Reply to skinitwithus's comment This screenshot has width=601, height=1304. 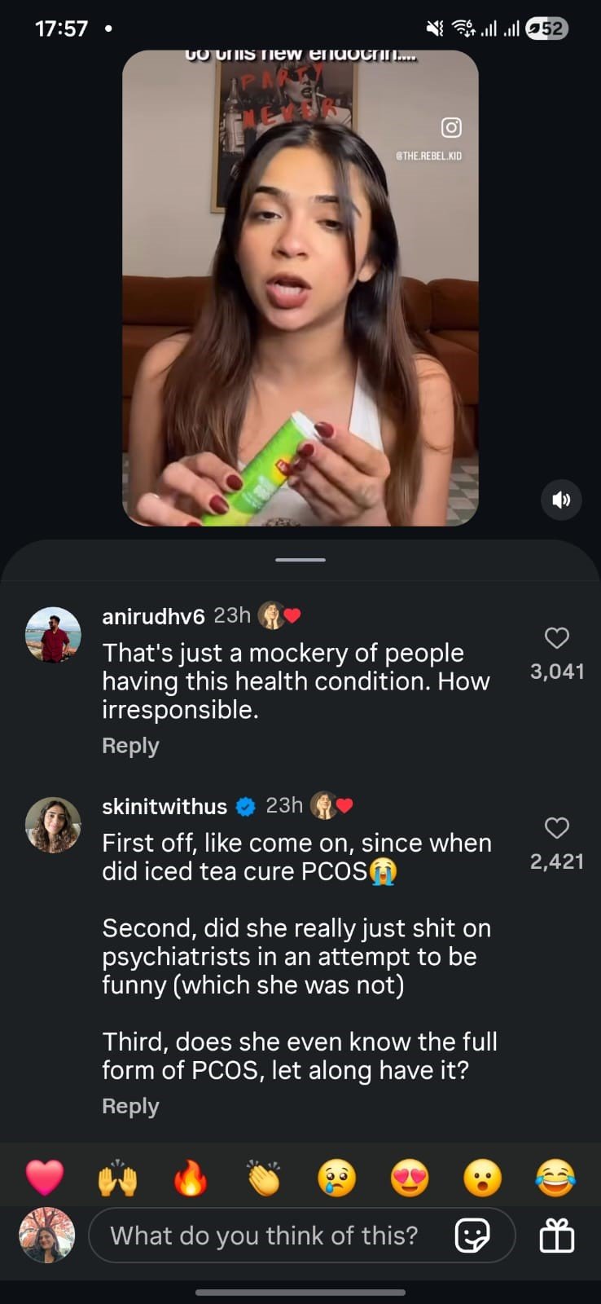[130, 1106]
